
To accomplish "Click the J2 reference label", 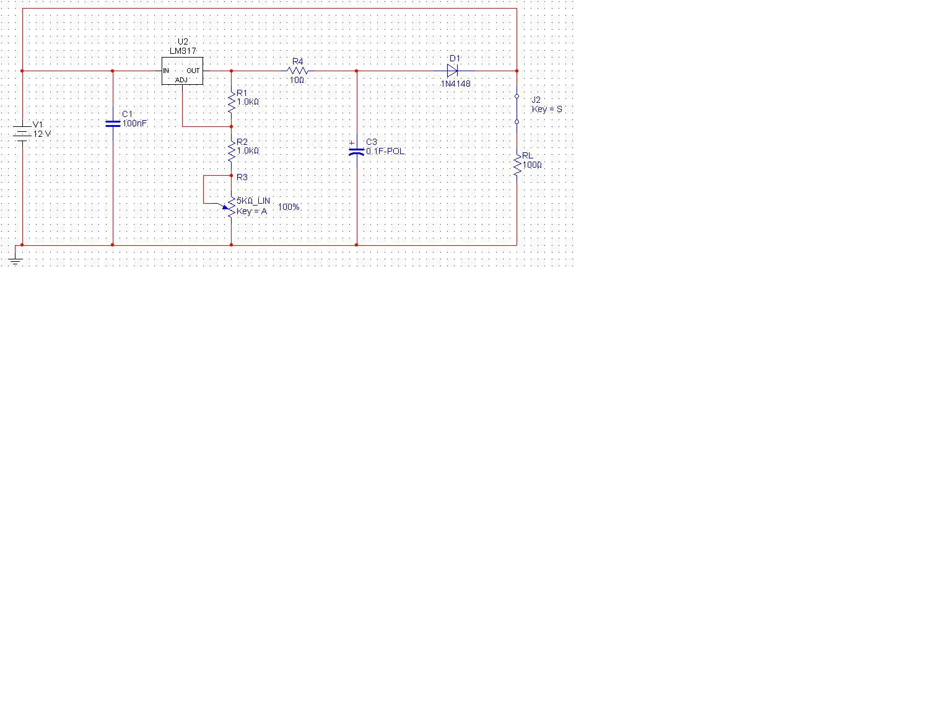I will [536, 100].
